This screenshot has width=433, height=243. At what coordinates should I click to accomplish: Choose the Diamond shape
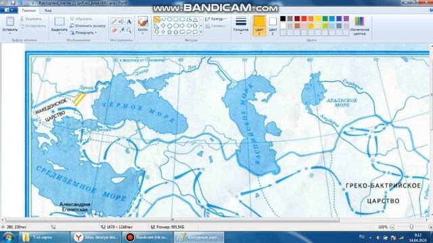coord(163,26)
